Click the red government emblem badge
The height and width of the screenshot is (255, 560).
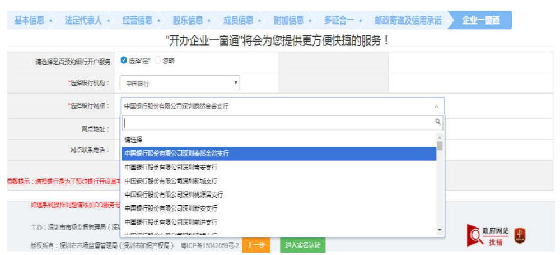pos(519,236)
